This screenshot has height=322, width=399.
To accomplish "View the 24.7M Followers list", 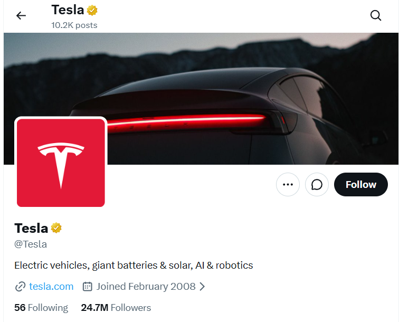I will coord(116,308).
